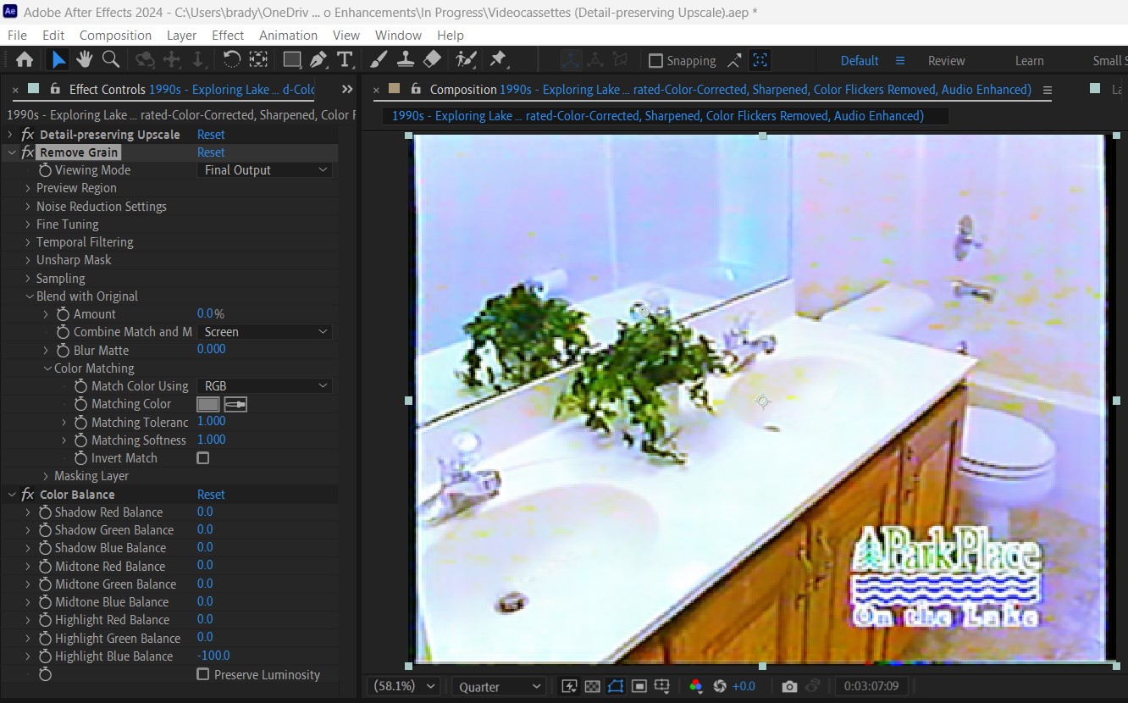Expand the Temporal Filtering group
Screen dimensions: 1128x703
28,242
